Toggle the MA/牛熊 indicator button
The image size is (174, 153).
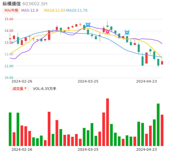pos(11,11)
